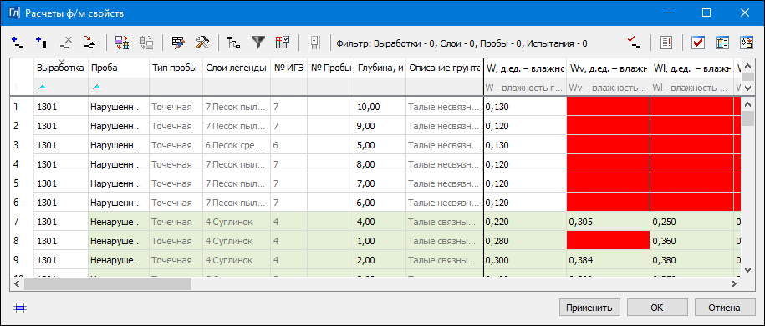Click the Применить button
The height and width of the screenshot is (326, 765).
[x=589, y=308]
